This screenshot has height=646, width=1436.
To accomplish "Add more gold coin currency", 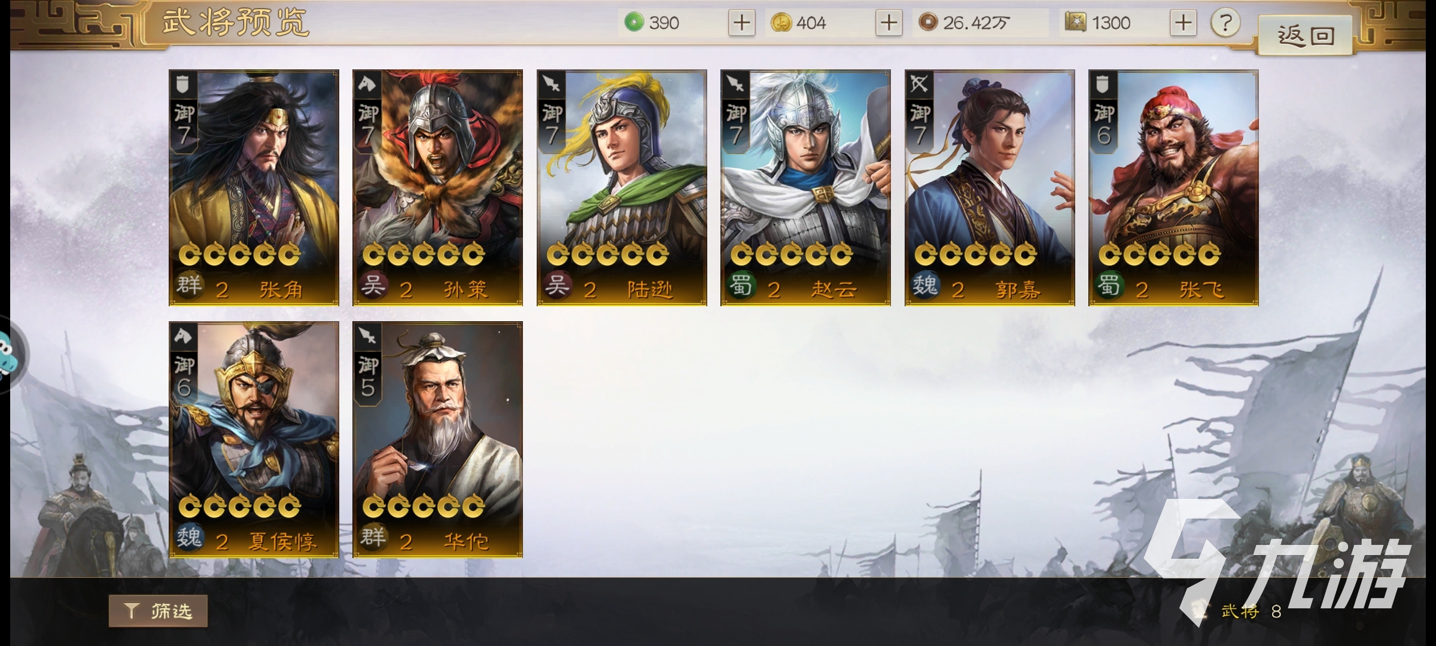I will tap(889, 23).
